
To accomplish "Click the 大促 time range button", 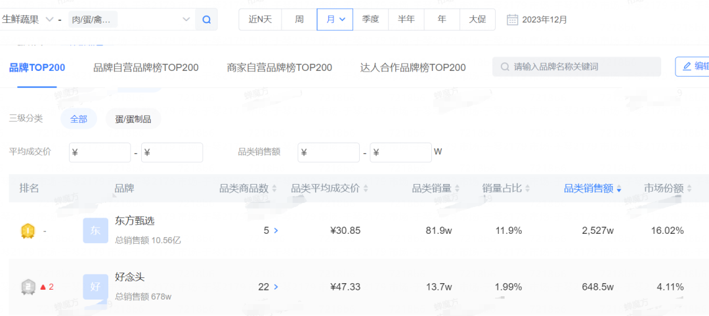I will pos(477,20).
